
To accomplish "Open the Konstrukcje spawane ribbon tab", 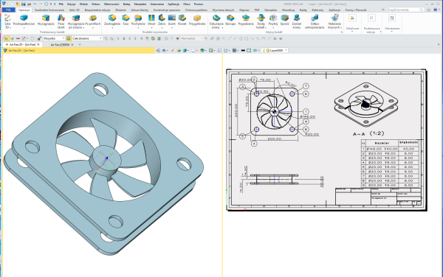I will point(167,10).
